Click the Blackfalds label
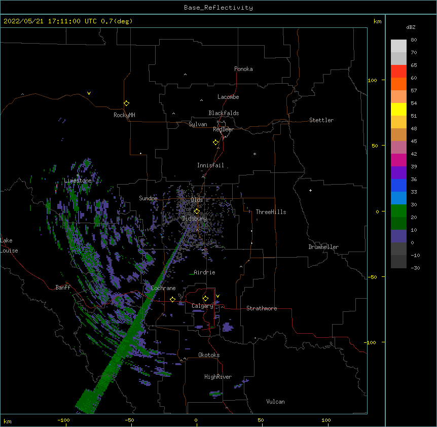 [224, 113]
